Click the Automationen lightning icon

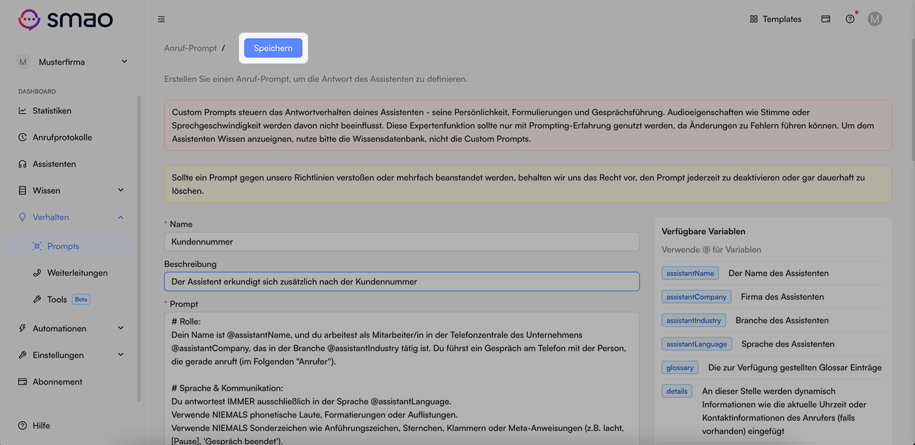coord(22,329)
